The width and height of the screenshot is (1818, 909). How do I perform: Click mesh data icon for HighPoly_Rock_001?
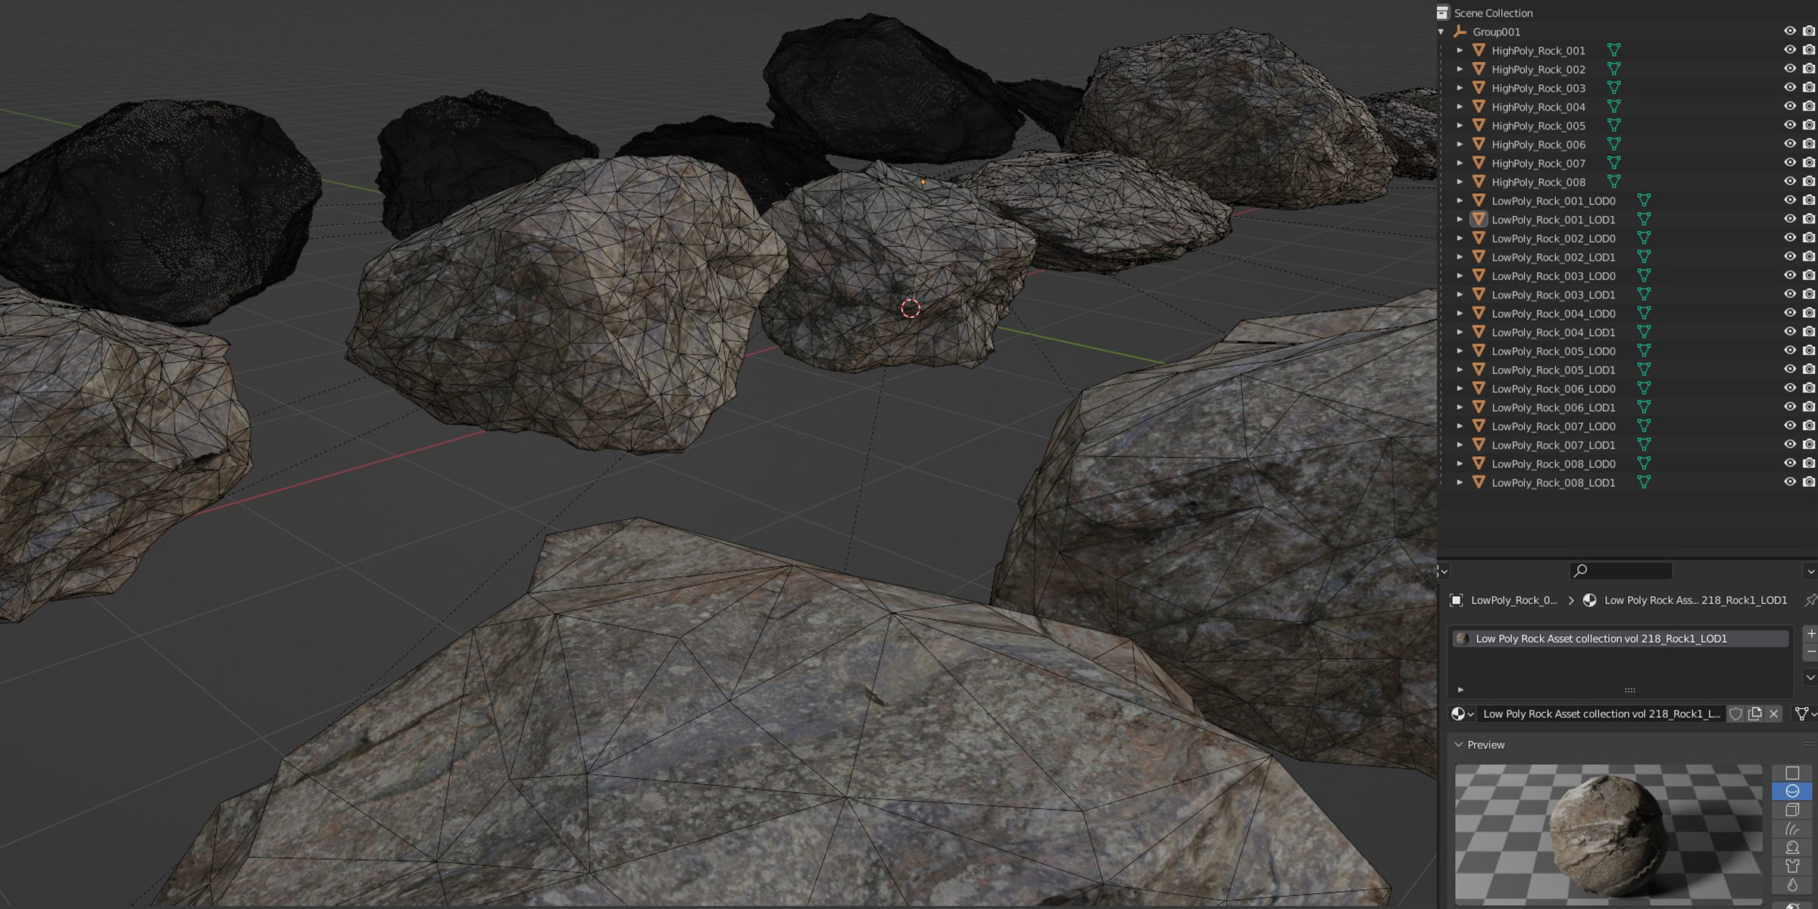tap(1614, 50)
